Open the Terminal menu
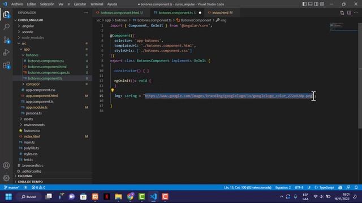The height and width of the screenshot is (203, 362). (x=97, y=4)
